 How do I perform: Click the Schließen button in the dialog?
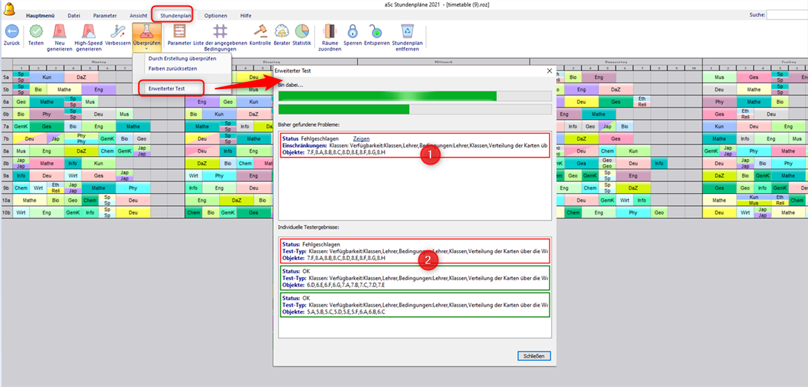[x=534, y=356]
